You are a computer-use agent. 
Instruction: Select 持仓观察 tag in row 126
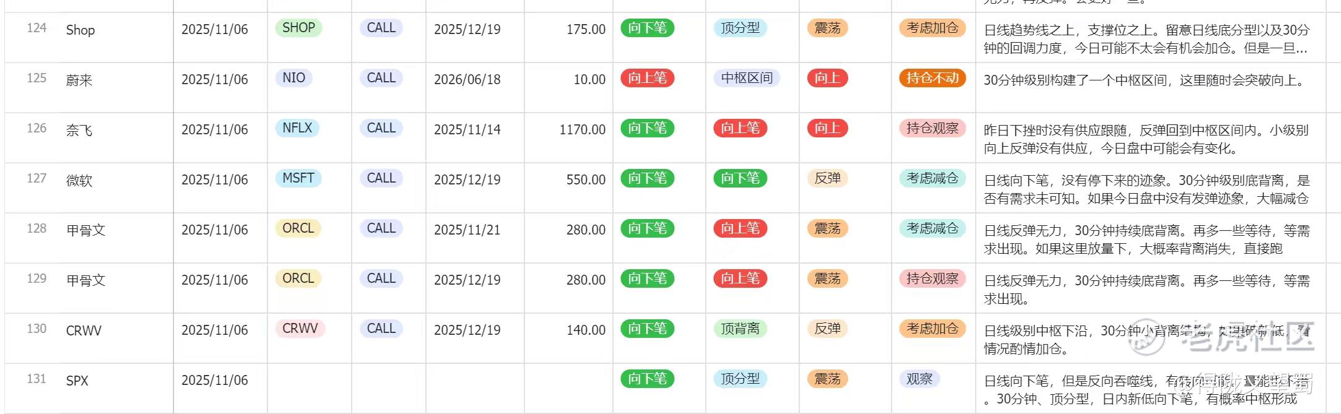[x=932, y=128]
